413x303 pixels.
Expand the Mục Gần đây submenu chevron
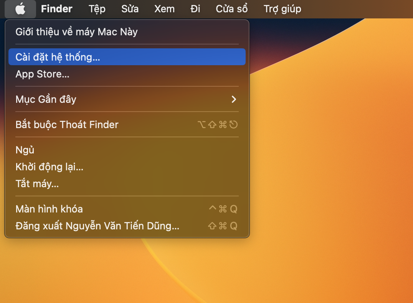233,99
